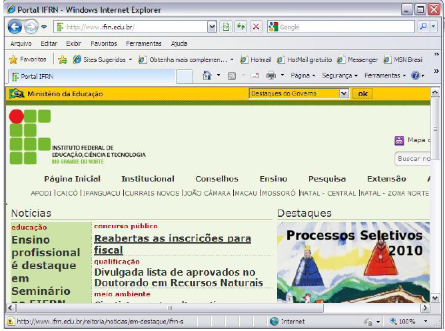
Task: Click vertical scrollbar down arrow
Action: coord(435,298)
